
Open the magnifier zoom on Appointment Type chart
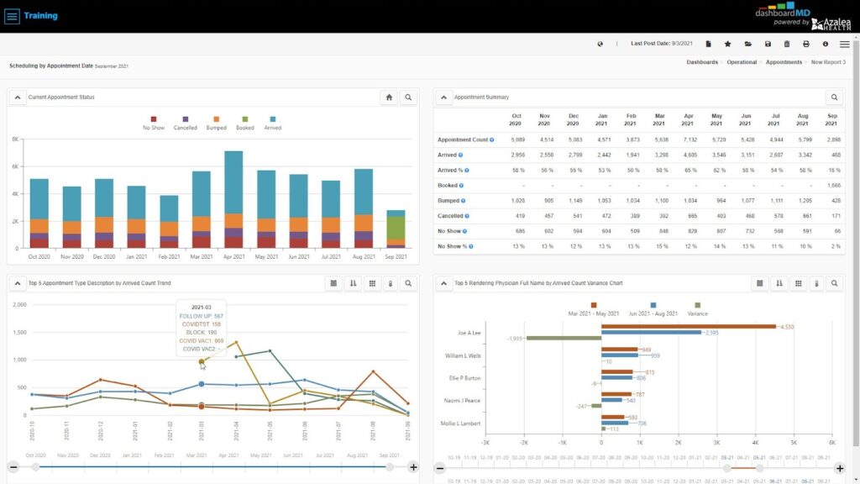(x=407, y=283)
